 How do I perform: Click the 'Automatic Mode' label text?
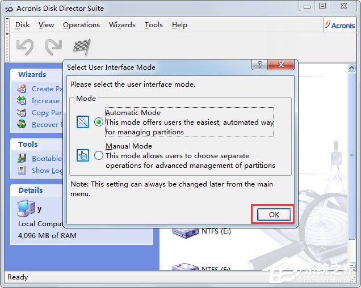(133, 112)
